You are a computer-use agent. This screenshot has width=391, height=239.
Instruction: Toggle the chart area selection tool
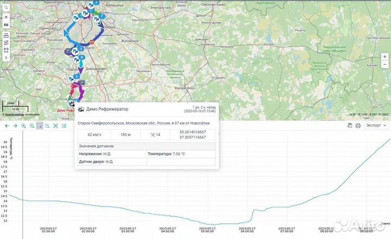tap(40, 125)
